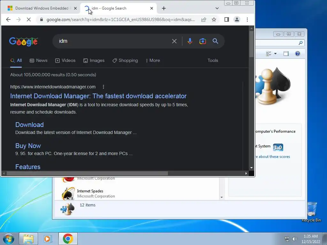Open the Chrome side panel icon

click(227, 19)
